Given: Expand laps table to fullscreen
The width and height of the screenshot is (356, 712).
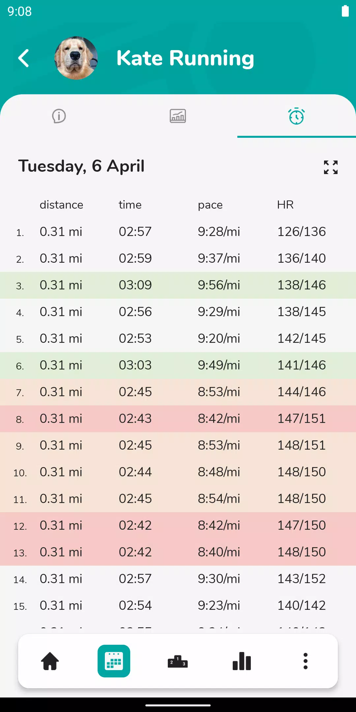Looking at the screenshot, I should pos(331,167).
